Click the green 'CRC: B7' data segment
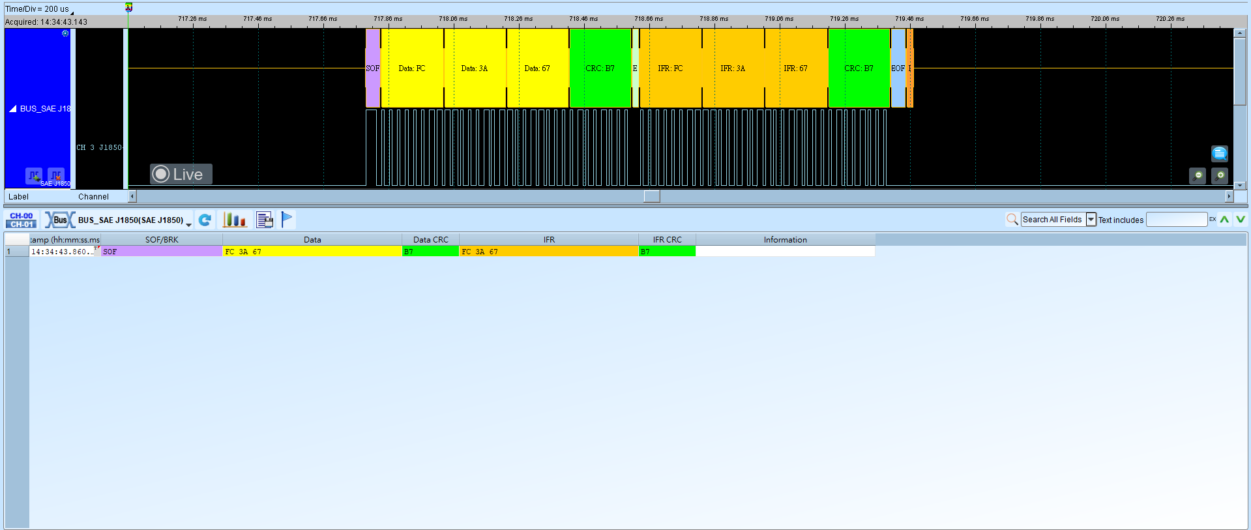 pyautogui.click(x=600, y=68)
